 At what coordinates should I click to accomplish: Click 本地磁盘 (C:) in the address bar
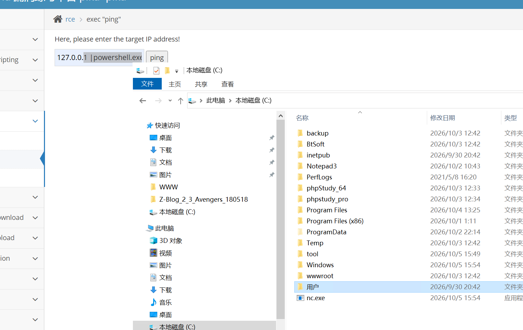click(x=253, y=101)
